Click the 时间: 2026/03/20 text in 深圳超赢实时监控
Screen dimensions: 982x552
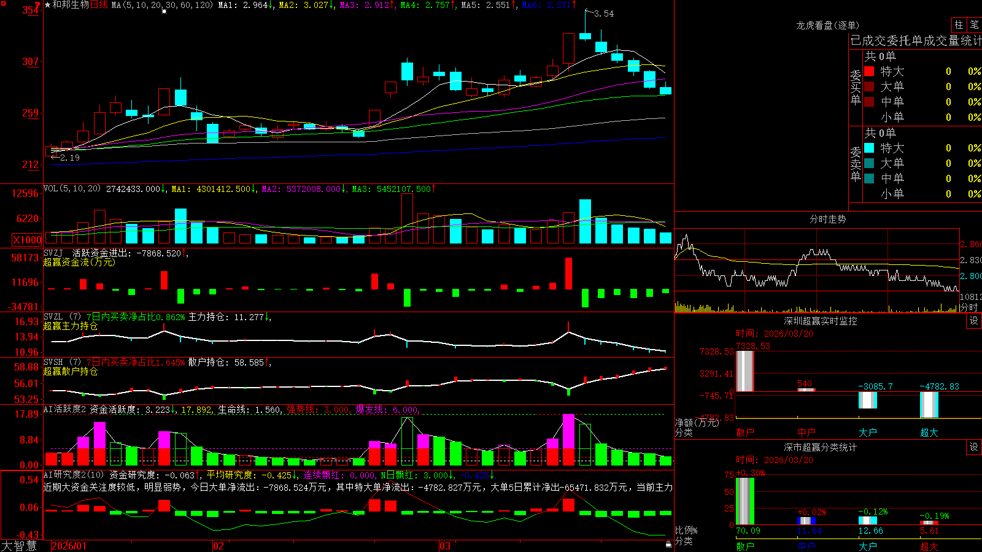(x=775, y=334)
